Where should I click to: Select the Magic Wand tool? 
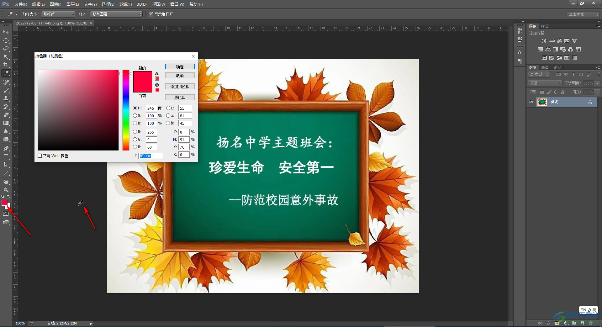point(6,57)
